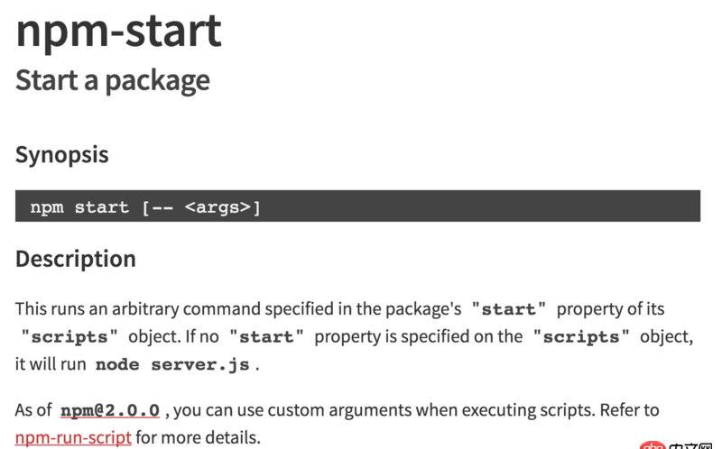Click the Synopsis heading
722x449 pixels.
(x=62, y=155)
